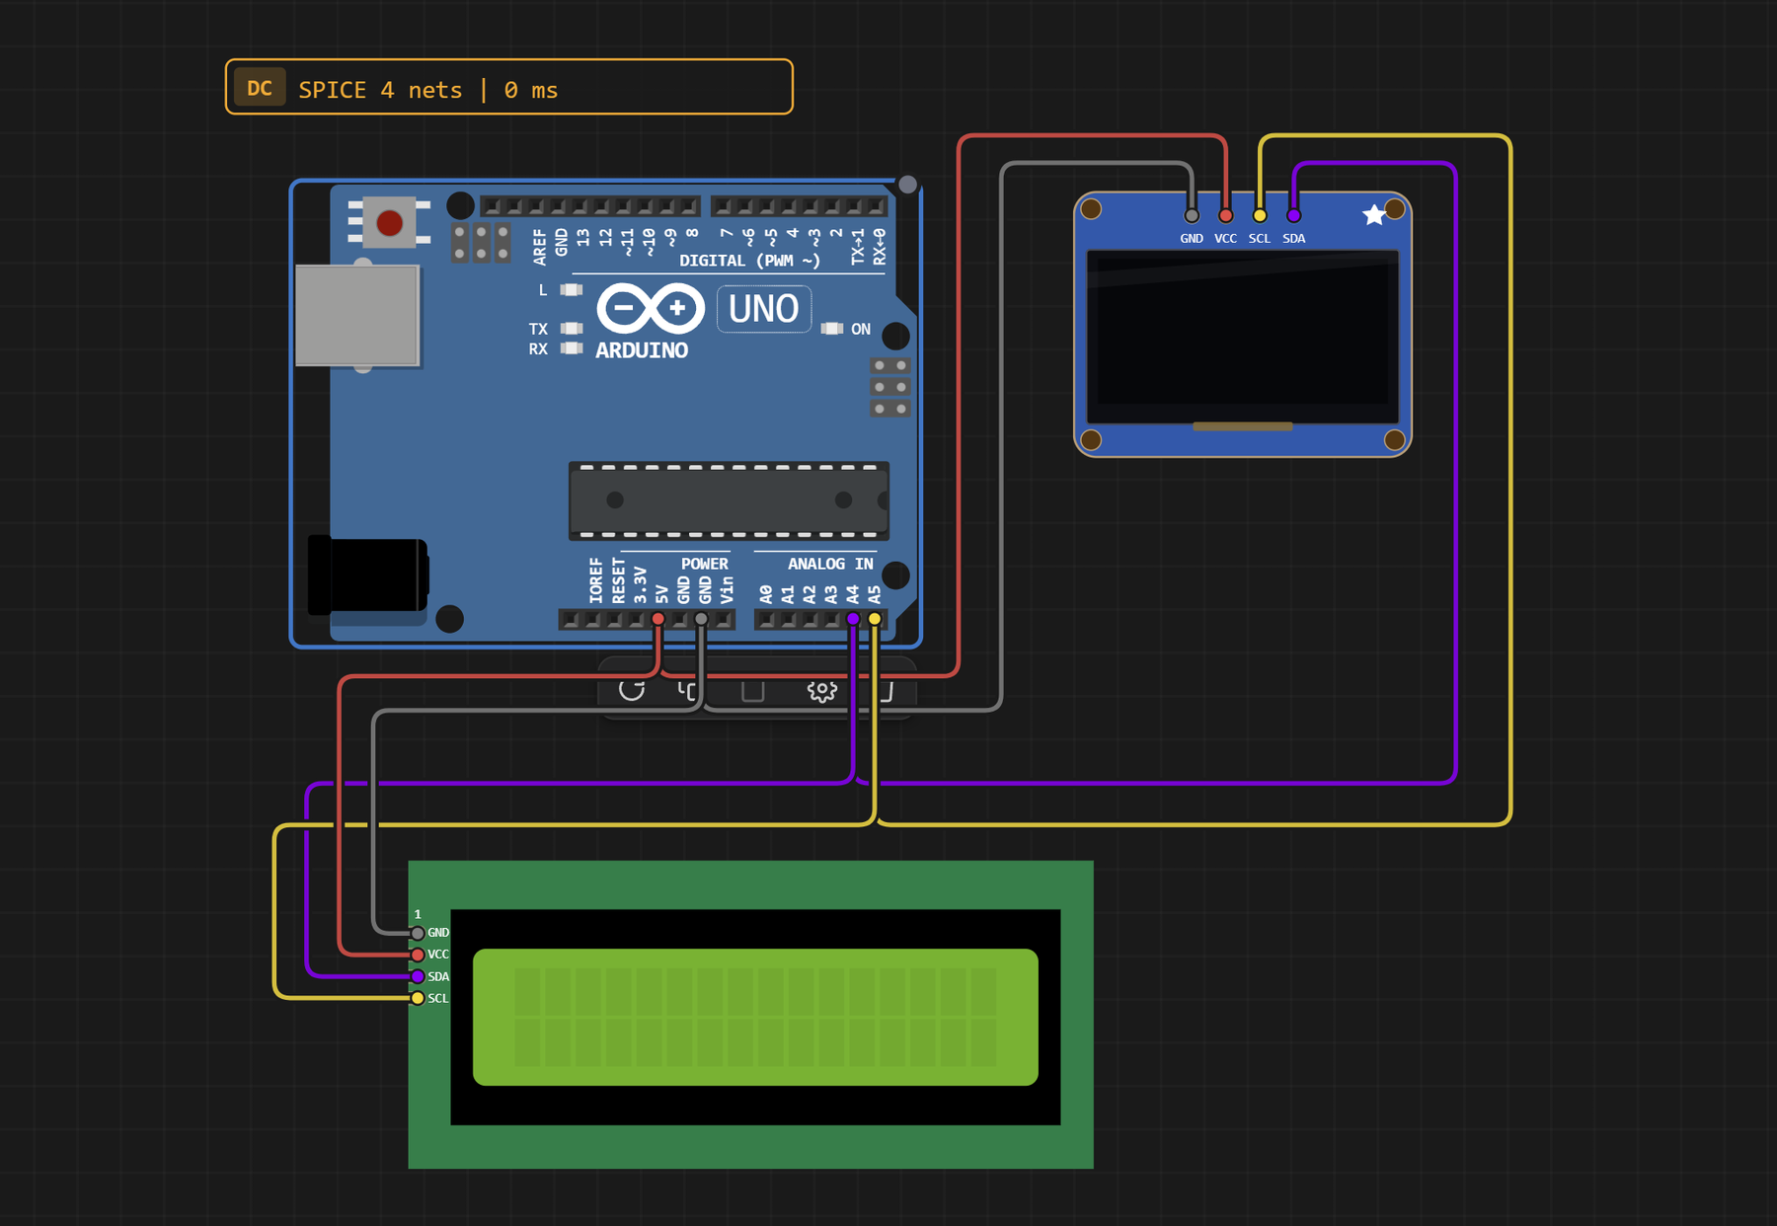Viewport: 1777px width, 1226px height.
Task: Click the UNO label on the Arduino board
Action: tap(764, 309)
